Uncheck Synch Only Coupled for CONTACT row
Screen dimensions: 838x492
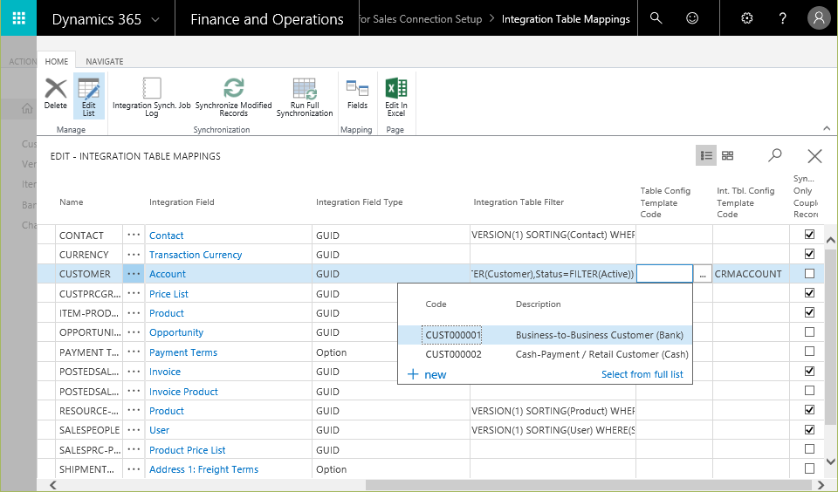[x=810, y=234]
